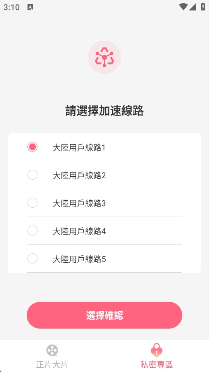Tap the 3:10 clock in status bar
Screen dimensions: 209x372
[x=11, y=7]
